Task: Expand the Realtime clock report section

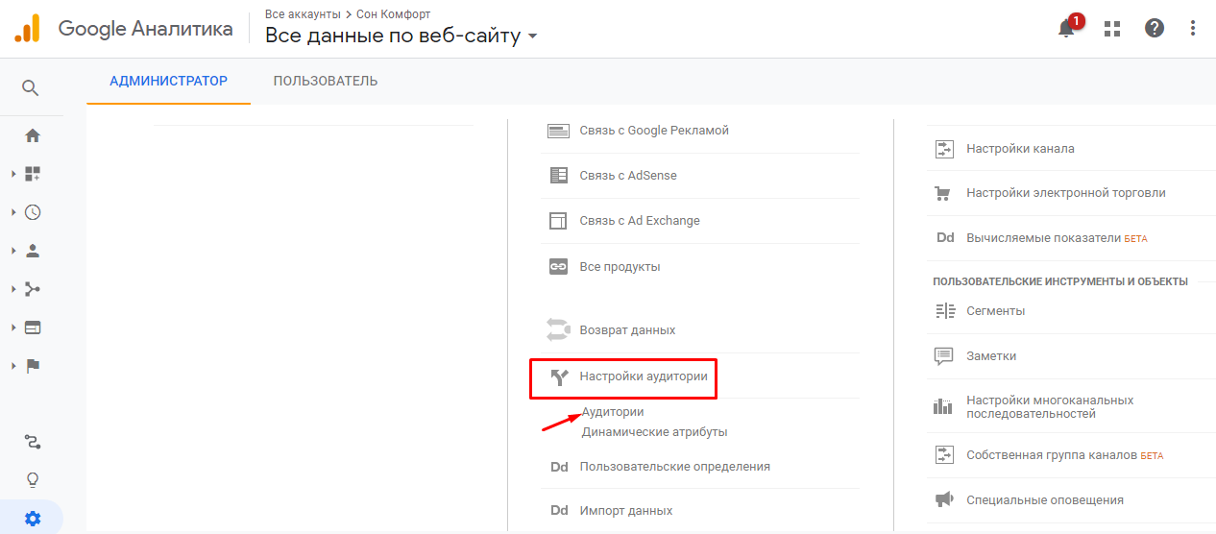Action: coord(33,212)
